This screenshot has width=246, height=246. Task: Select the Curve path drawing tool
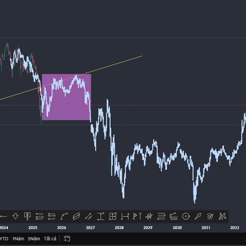tap(64, 216)
